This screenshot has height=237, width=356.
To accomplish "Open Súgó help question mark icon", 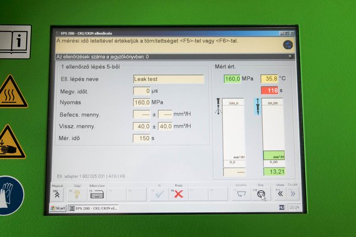I will pyautogui.click(x=77, y=194).
